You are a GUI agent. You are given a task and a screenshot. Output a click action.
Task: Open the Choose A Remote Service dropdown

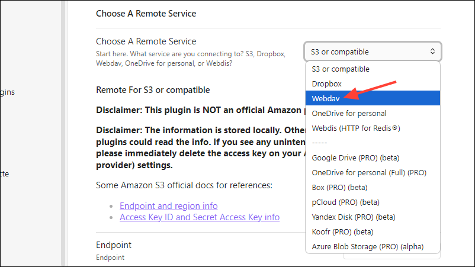point(373,52)
